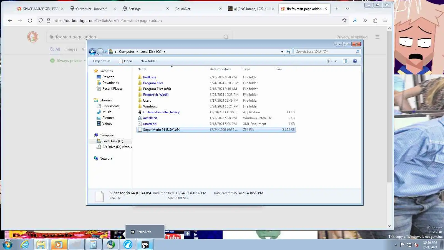Bookmark the DuckDuckGo page with the star
444x250 pixels.
point(344,20)
